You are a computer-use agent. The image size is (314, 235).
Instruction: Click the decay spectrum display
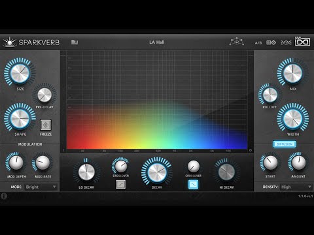[x=157, y=101]
